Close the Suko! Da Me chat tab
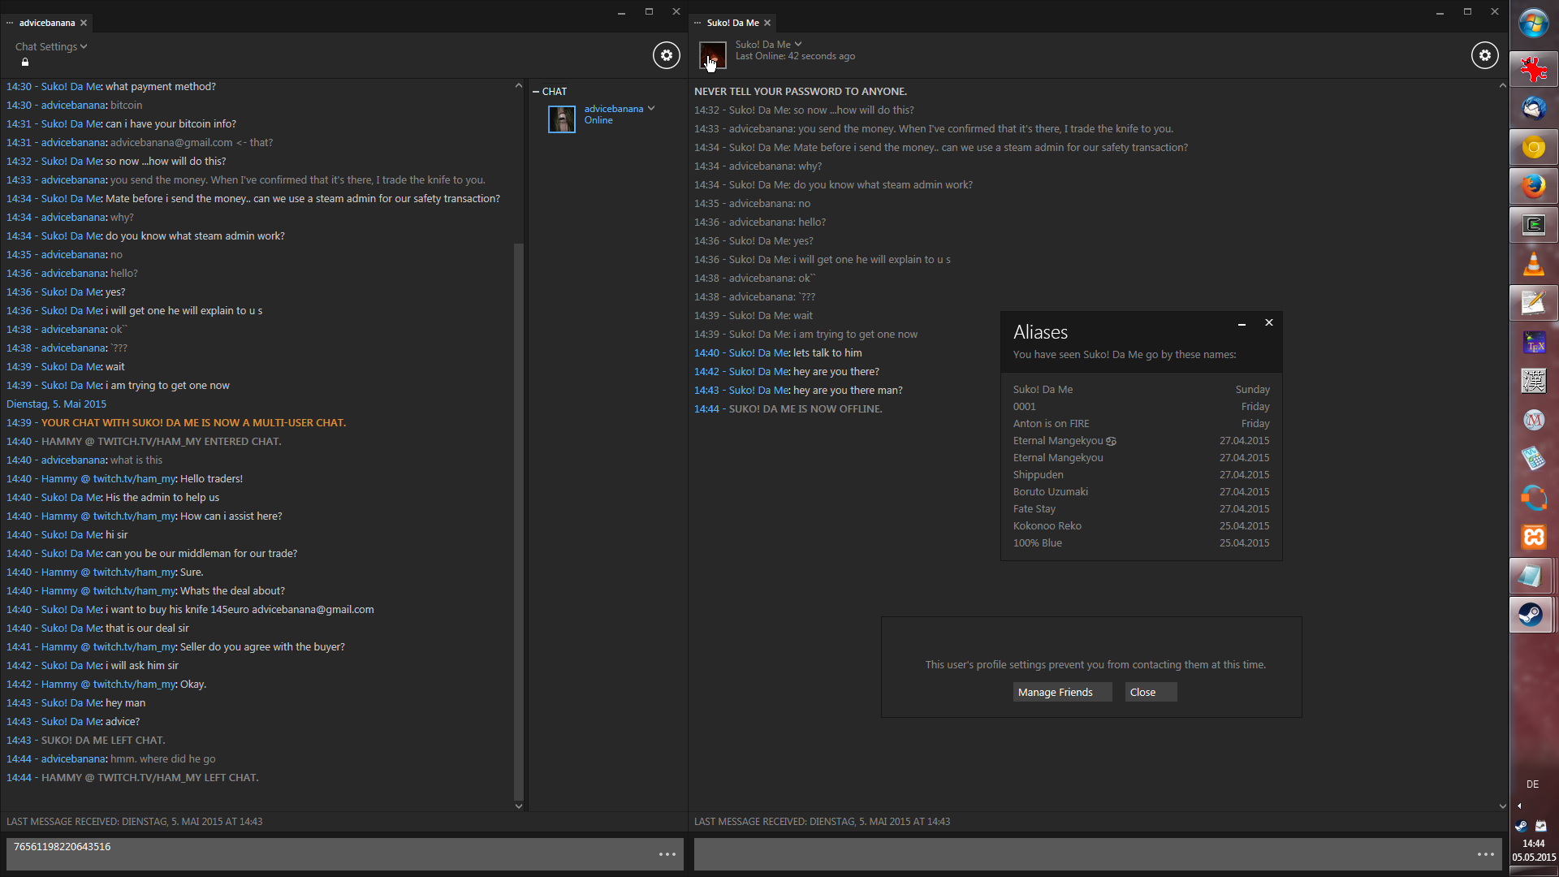 [x=767, y=23]
